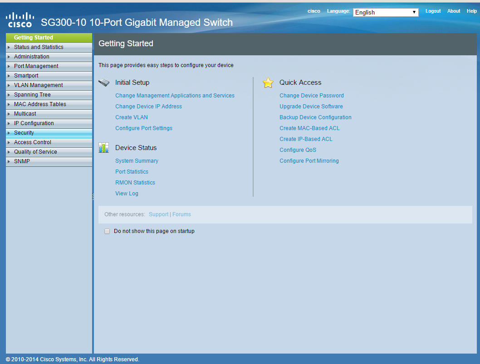The width and height of the screenshot is (480, 364).
Task: Open SNMP menu
Action: pos(49,161)
